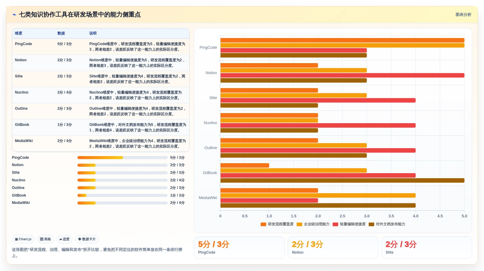
Task: Select the 进度 chip
Action: click(x=64, y=239)
